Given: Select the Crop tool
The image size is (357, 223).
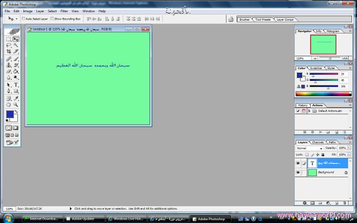Looking at the screenshot, I should point(9,51).
